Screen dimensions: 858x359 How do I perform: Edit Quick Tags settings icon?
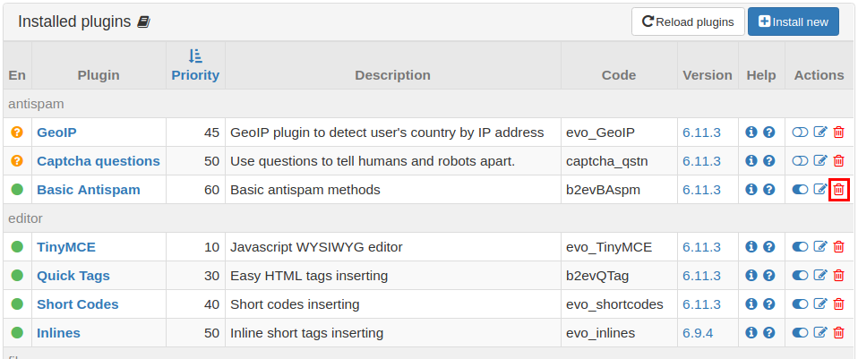(820, 275)
